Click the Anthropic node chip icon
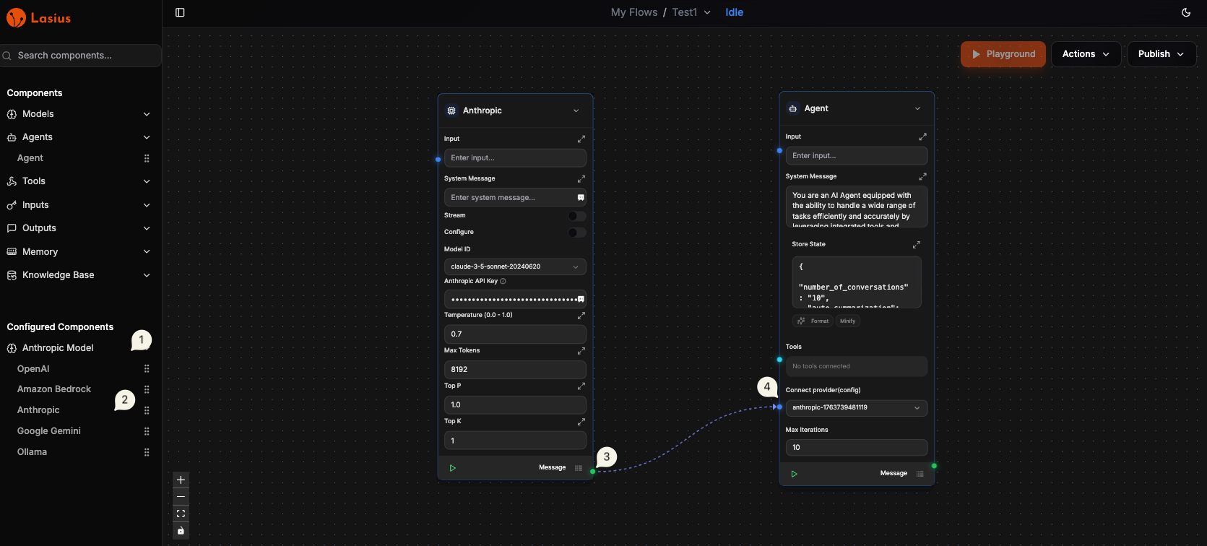Viewport: 1207px width, 546px height. [x=451, y=110]
